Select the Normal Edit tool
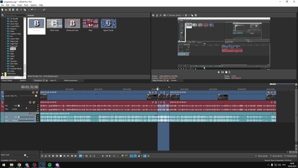Viewport: 298px width, 168px height. click(81, 156)
